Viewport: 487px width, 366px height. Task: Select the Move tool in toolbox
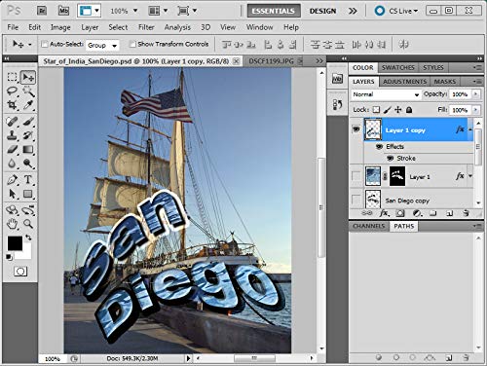[28, 77]
